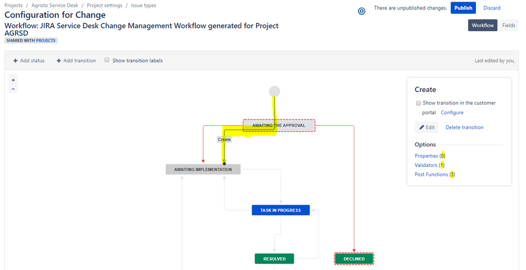Screen dimensions: 526x270
Task: Go to Projects breadcrumb
Action: pyautogui.click(x=13, y=5)
